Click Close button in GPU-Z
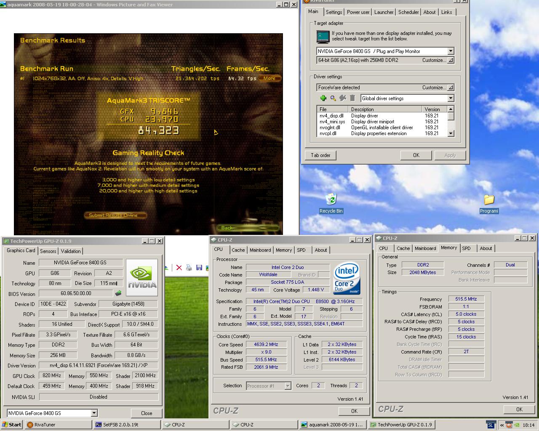The height and width of the screenshot is (431, 539). tap(147, 413)
